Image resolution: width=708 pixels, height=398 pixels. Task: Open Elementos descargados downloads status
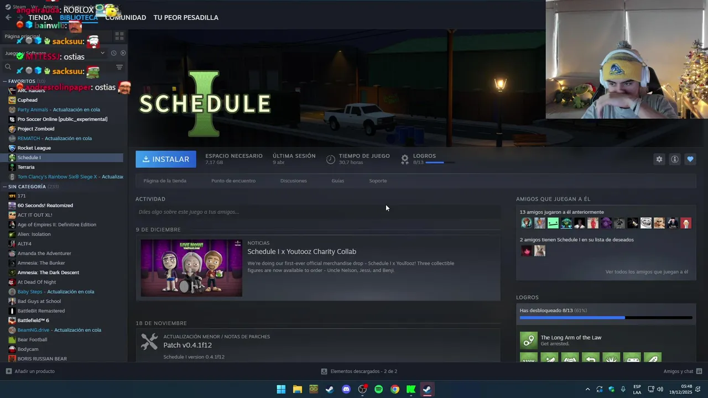[359, 371]
